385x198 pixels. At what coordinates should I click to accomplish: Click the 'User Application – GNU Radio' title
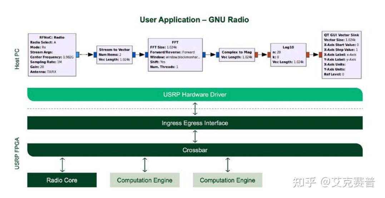tap(194, 20)
